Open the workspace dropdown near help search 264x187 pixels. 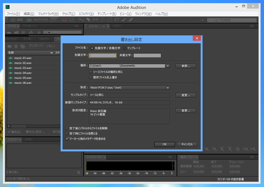[201, 20]
